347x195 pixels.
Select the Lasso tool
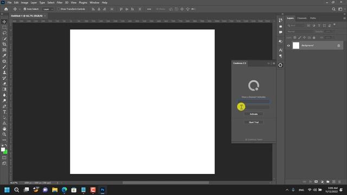pyautogui.click(x=4, y=32)
